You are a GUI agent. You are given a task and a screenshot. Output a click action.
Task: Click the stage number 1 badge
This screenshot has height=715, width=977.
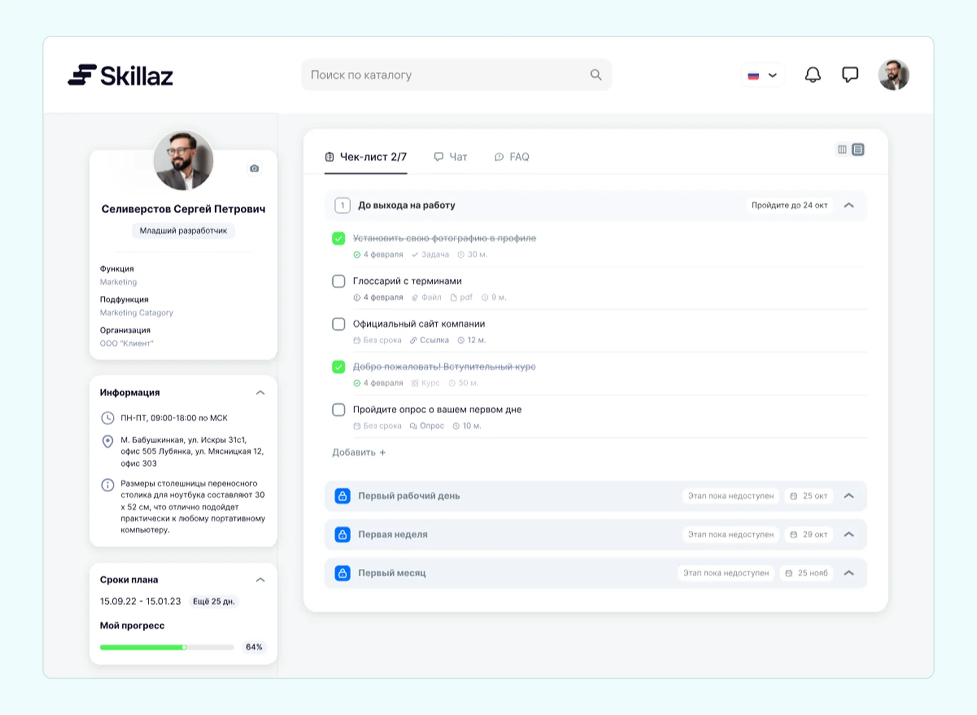[342, 205]
